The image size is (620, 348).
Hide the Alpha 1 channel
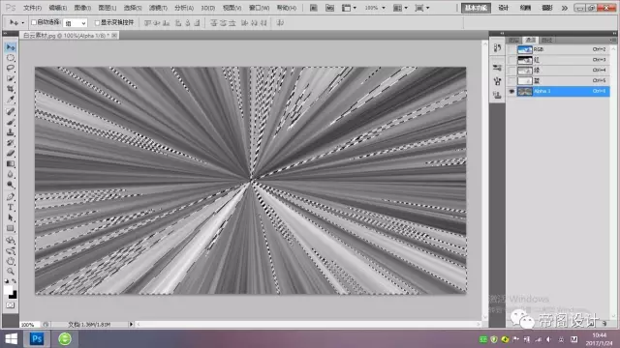pyautogui.click(x=511, y=91)
